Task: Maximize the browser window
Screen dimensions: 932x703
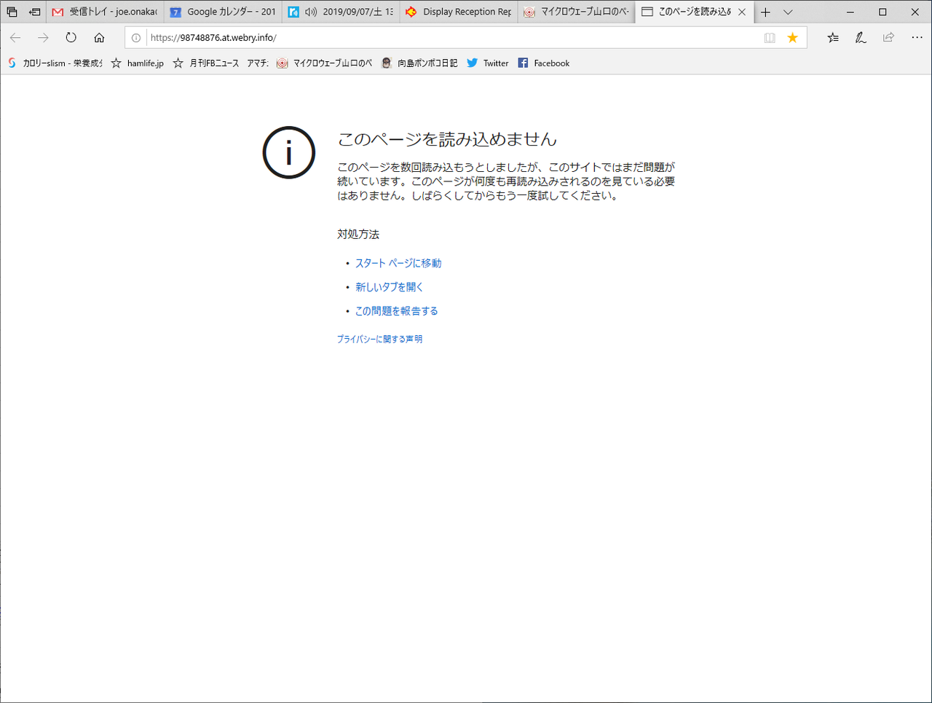Action: [x=882, y=12]
